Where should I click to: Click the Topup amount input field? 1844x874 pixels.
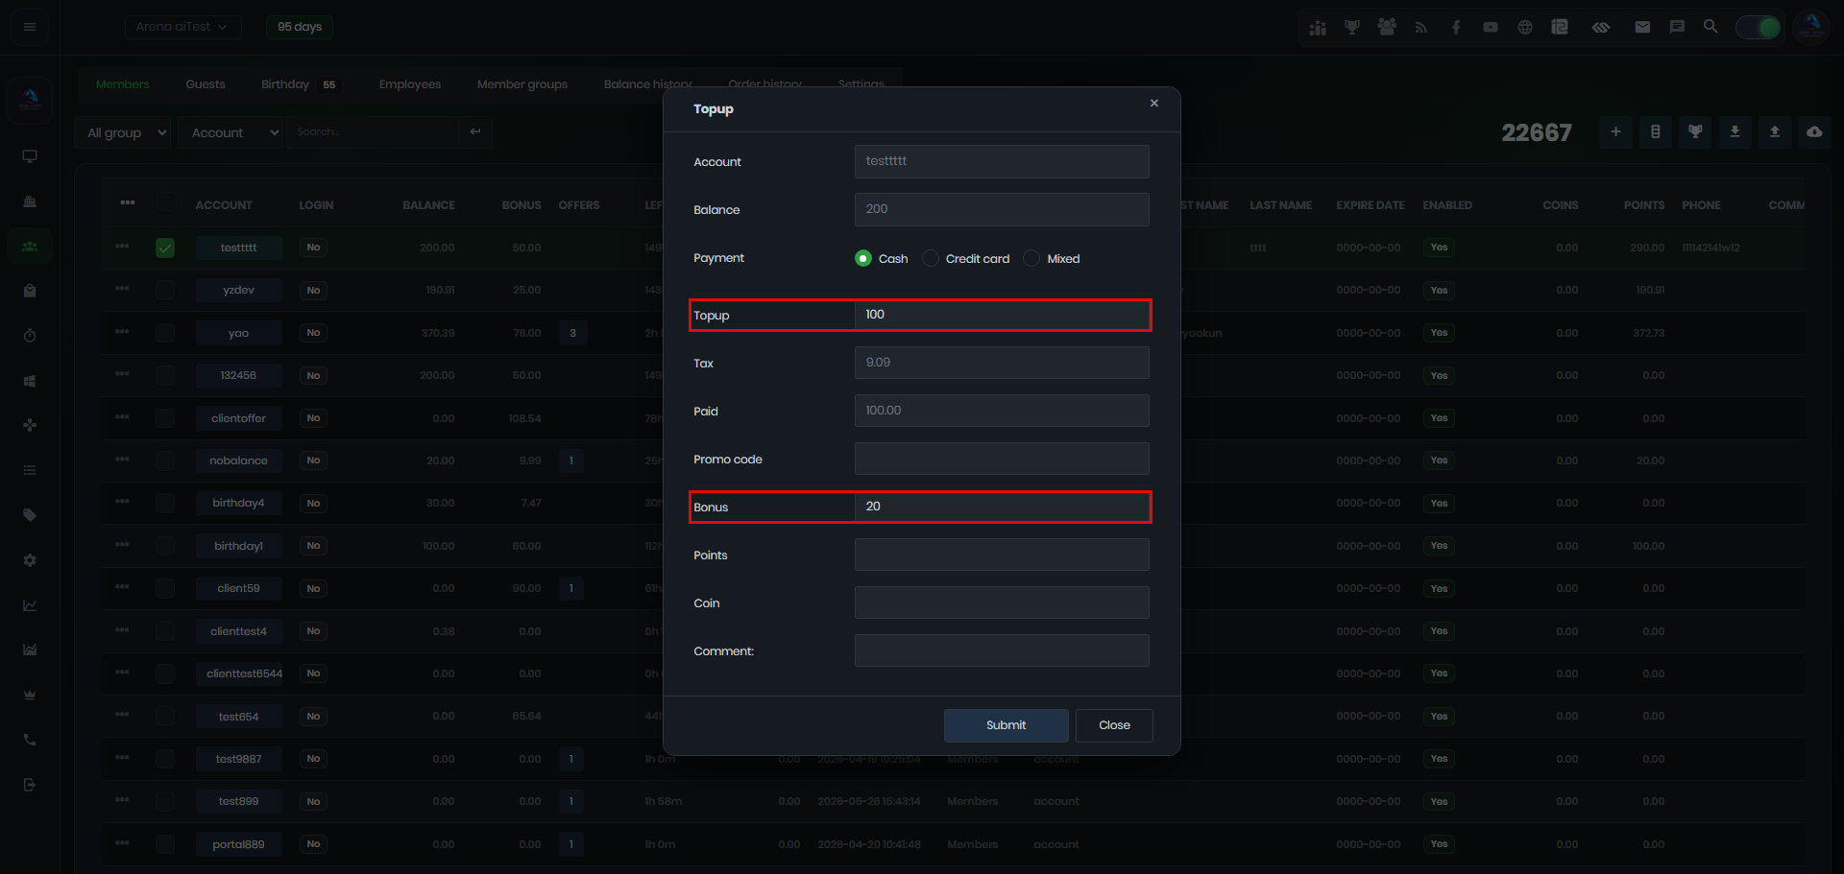[1002, 315]
